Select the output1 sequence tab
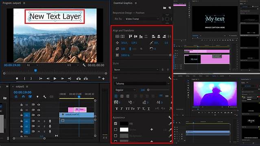Screen dimensions: 260x146 (x=20, y=86)
